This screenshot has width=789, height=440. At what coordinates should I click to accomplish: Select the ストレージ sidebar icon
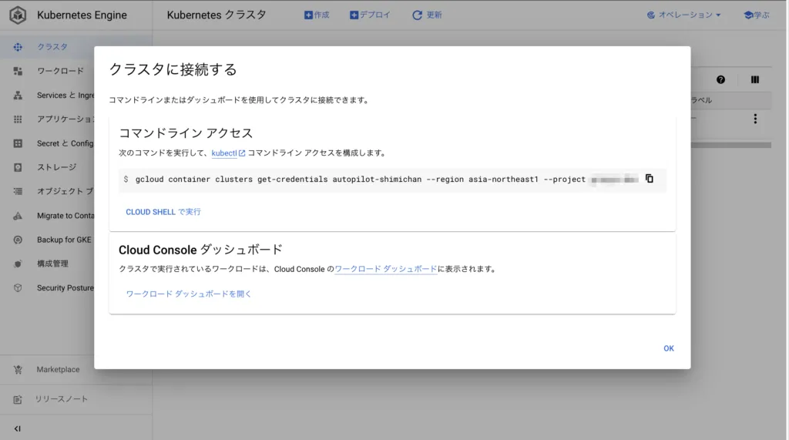[x=18, y=168]
